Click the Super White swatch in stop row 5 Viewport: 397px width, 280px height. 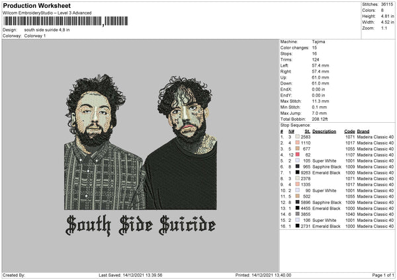click(298, 160)
